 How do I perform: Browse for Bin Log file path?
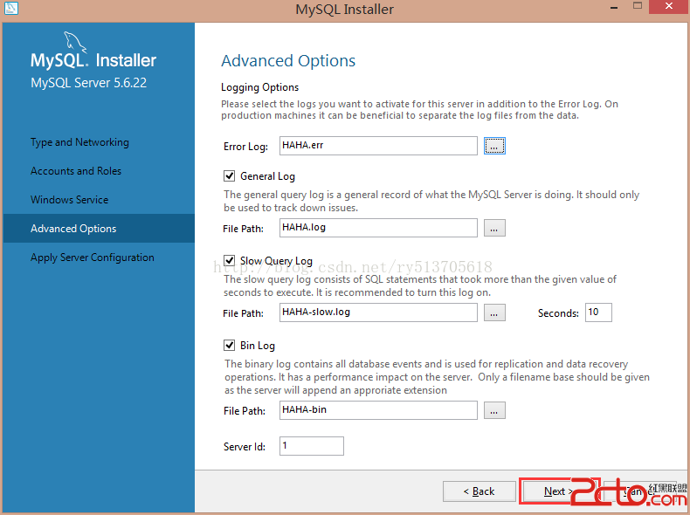coord(494,410)
